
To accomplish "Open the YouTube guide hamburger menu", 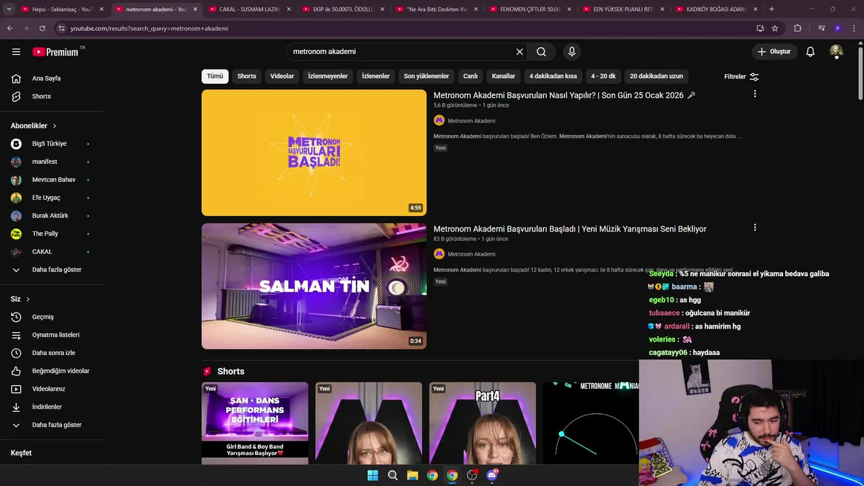I will click(16, 51).
